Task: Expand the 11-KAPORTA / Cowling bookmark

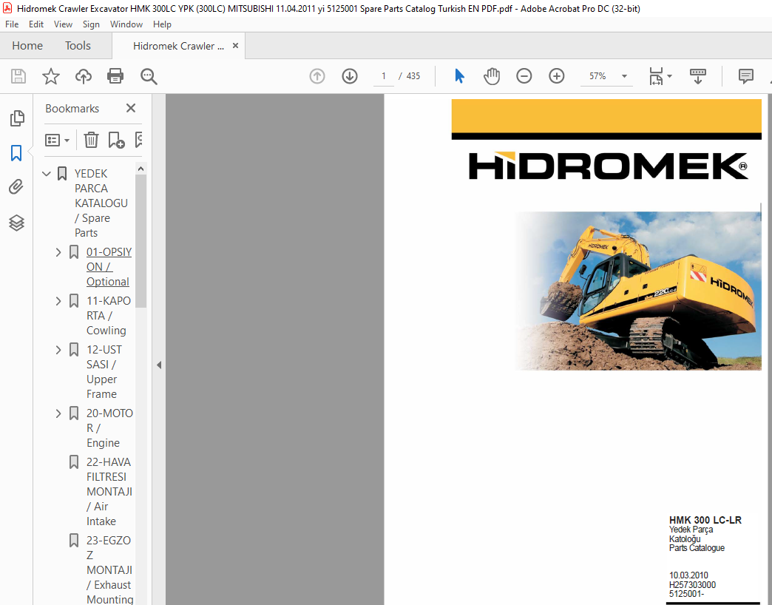Action: [x=58, y=301]
